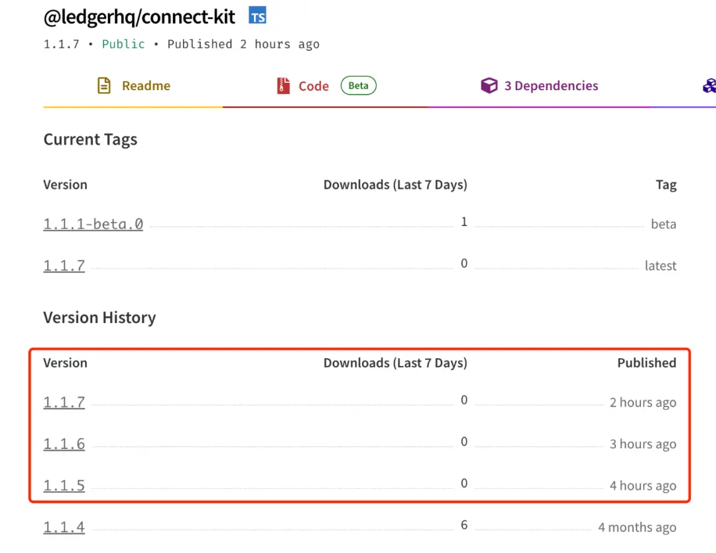Viewport: 716px width, 553px height.
Task: Click the TypeScript TS badge icon
Action: (x=257, y=16)
